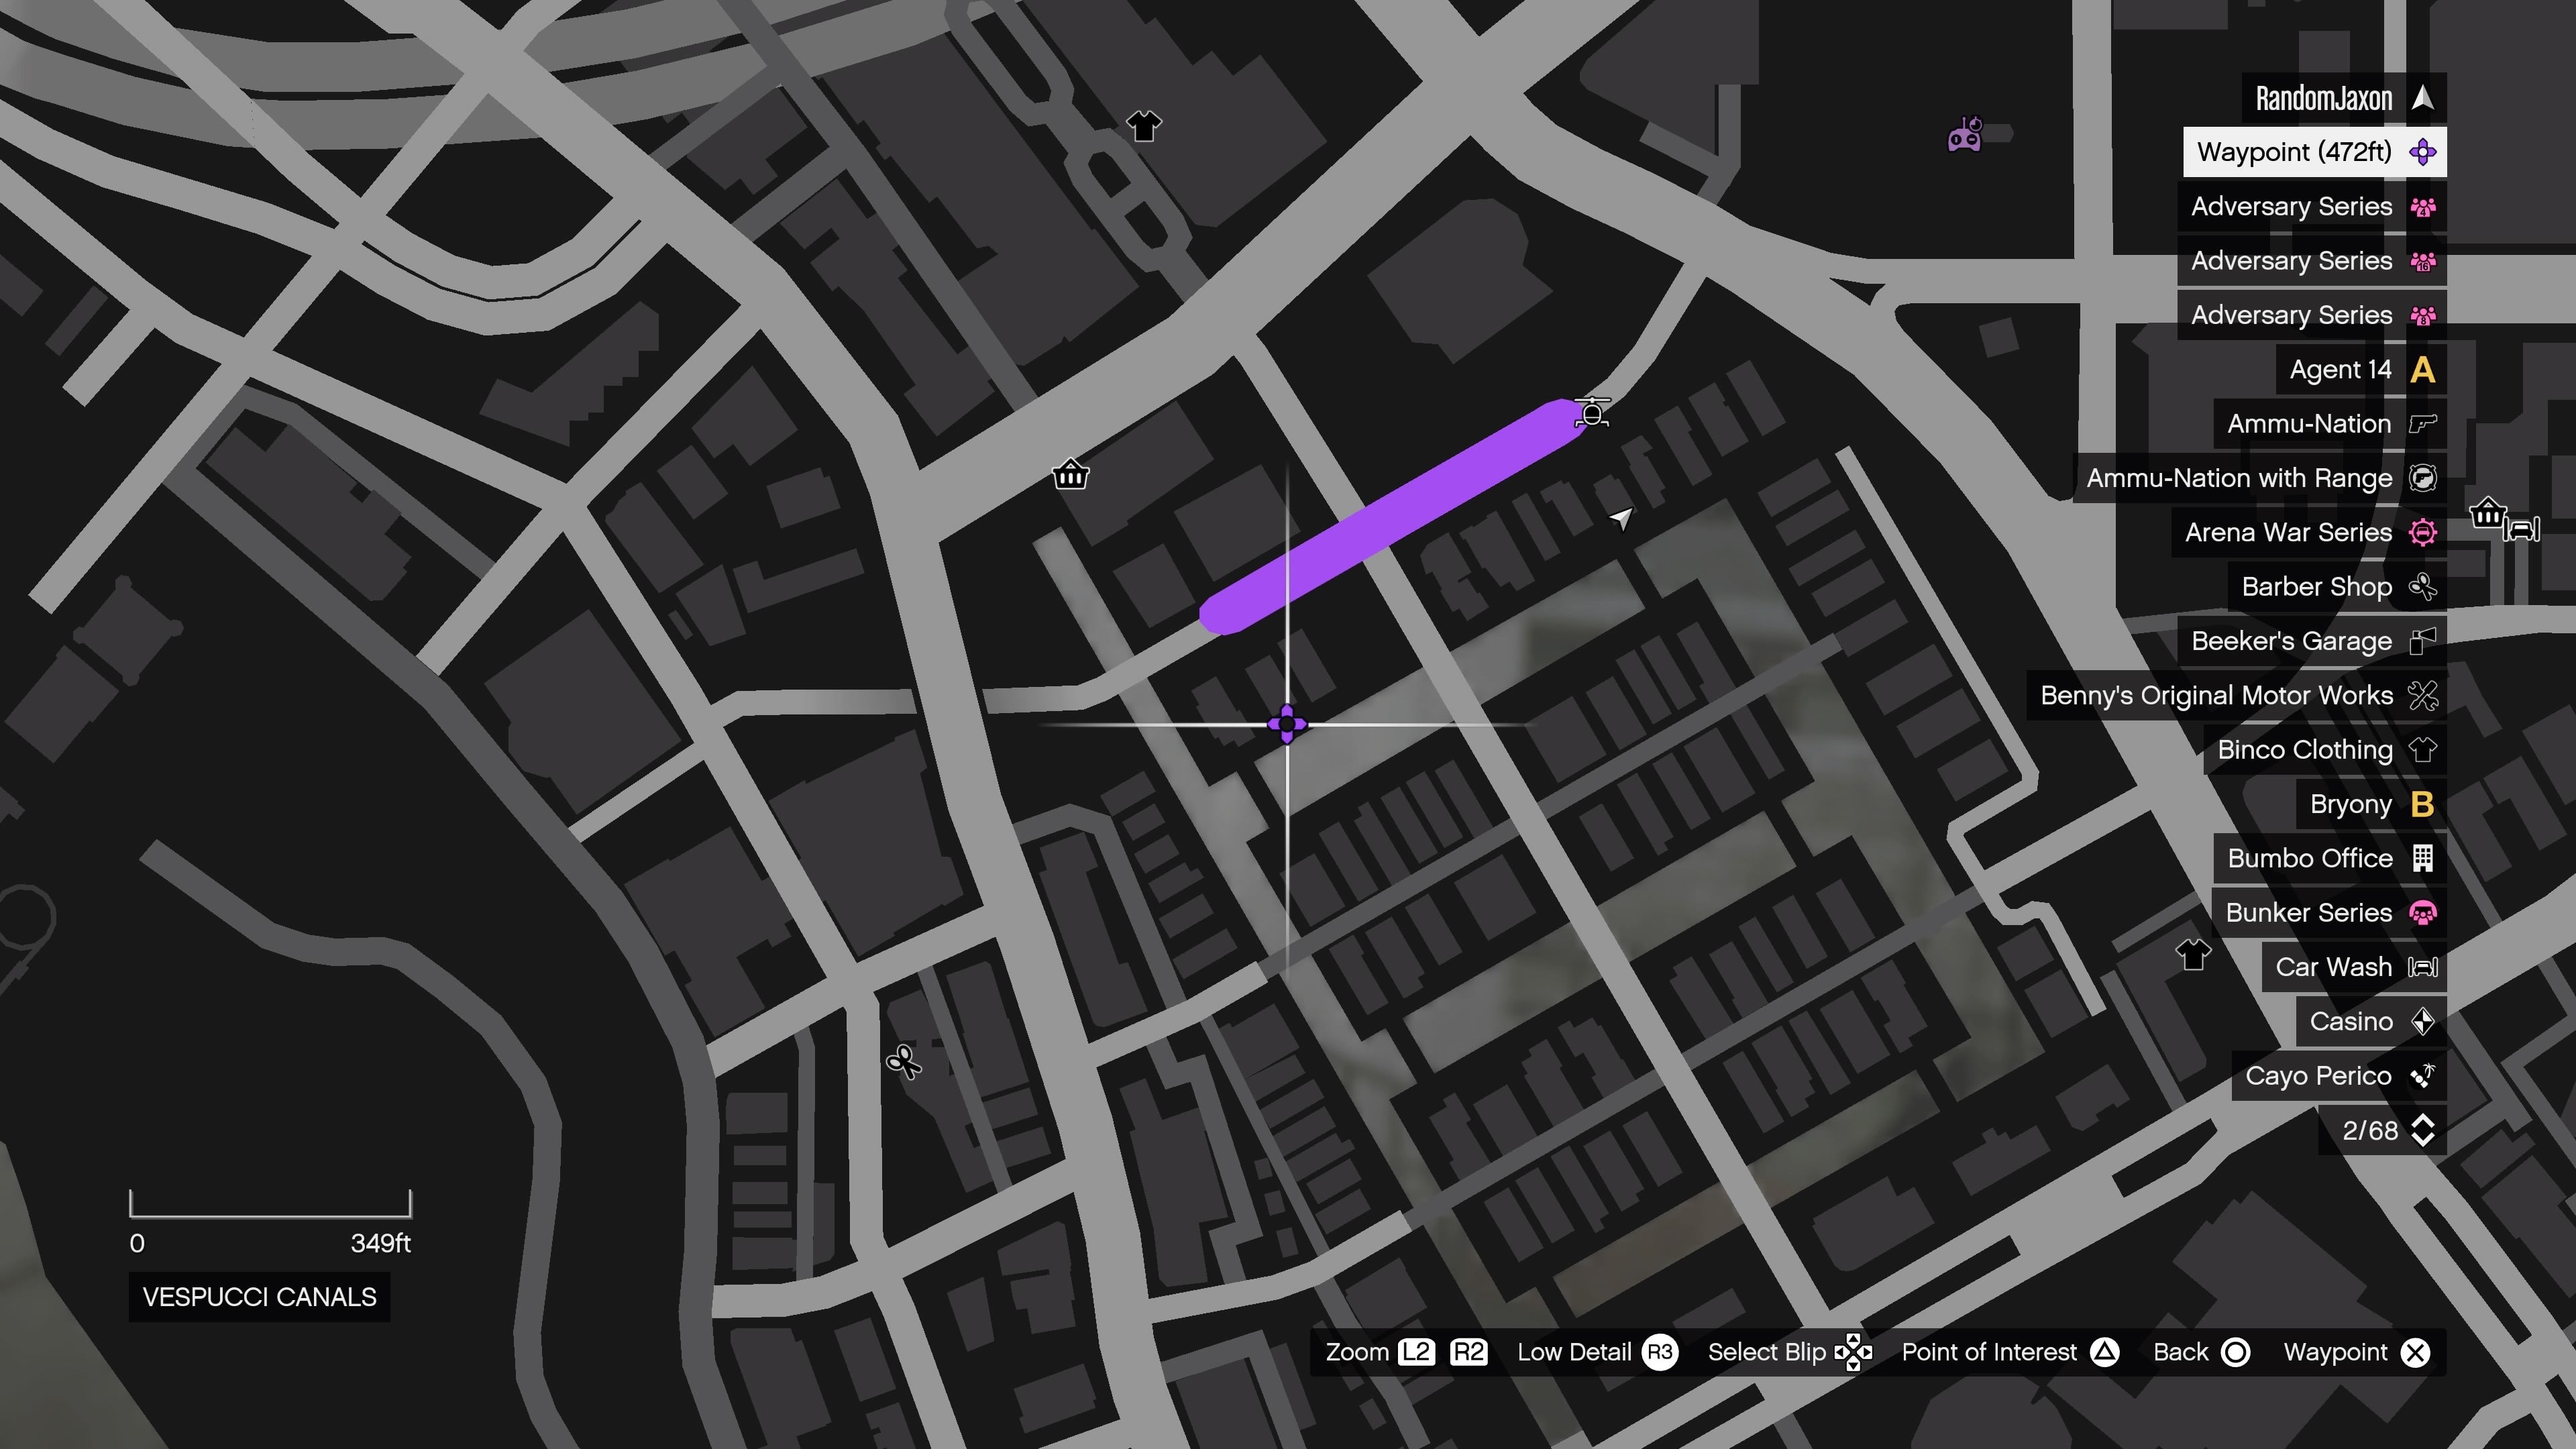Click the helicopter blip on the map
The height and width of the screenshot is (1449, 2576).
pyautogui.click(x=1592, y=412)
